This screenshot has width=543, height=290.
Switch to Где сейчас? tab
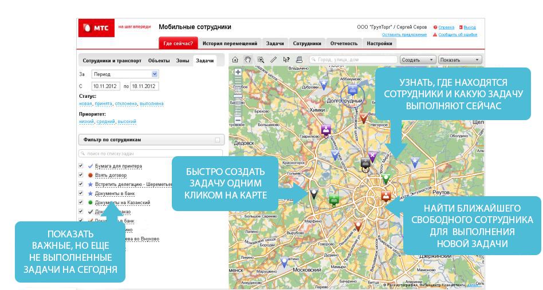178,43
